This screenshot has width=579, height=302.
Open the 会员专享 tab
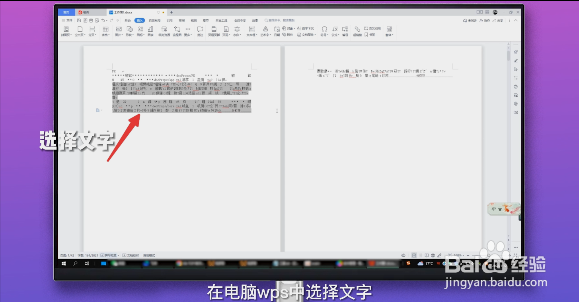[240, 20]
